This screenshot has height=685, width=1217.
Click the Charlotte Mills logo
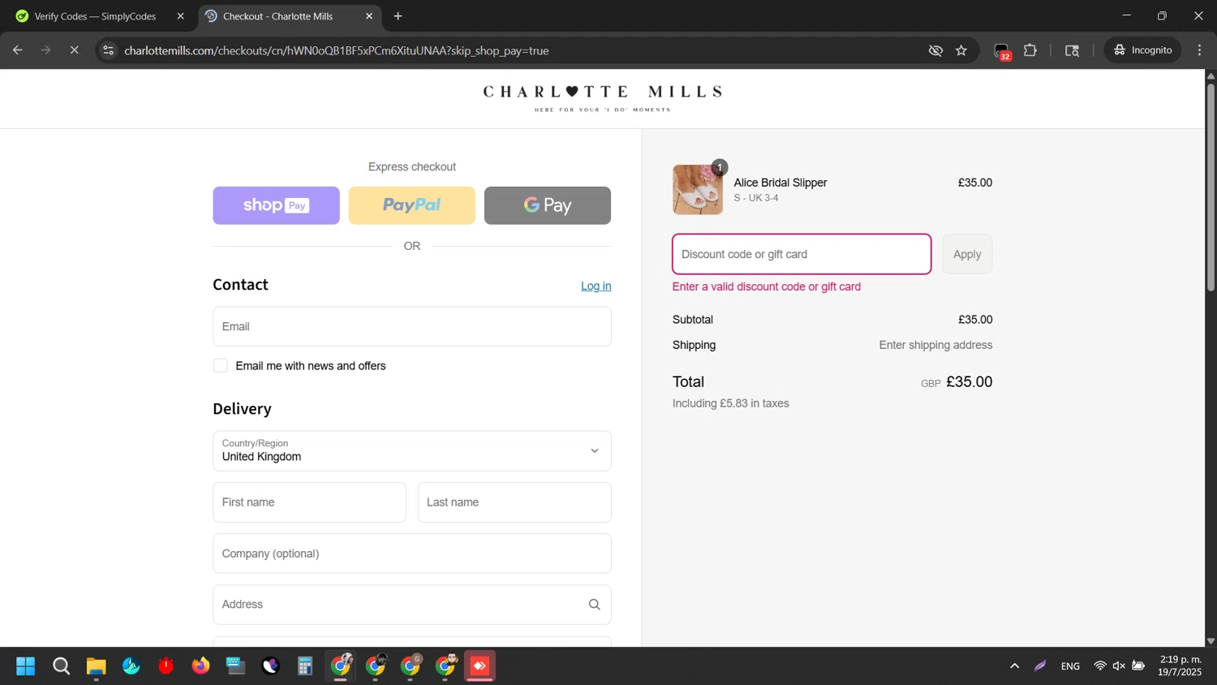tap(602, 98)
